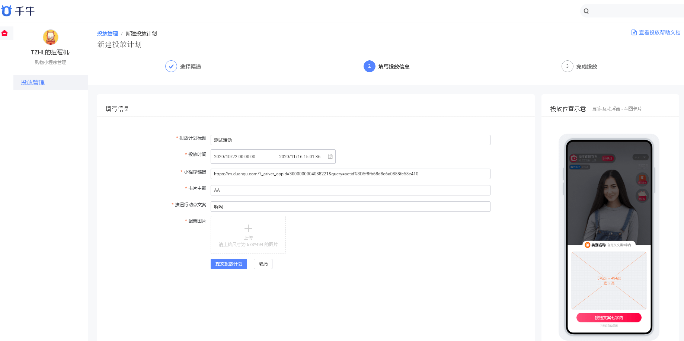Click the 选择渠道 step label
The height and width of the screenshot is (341, 684).
191,67
